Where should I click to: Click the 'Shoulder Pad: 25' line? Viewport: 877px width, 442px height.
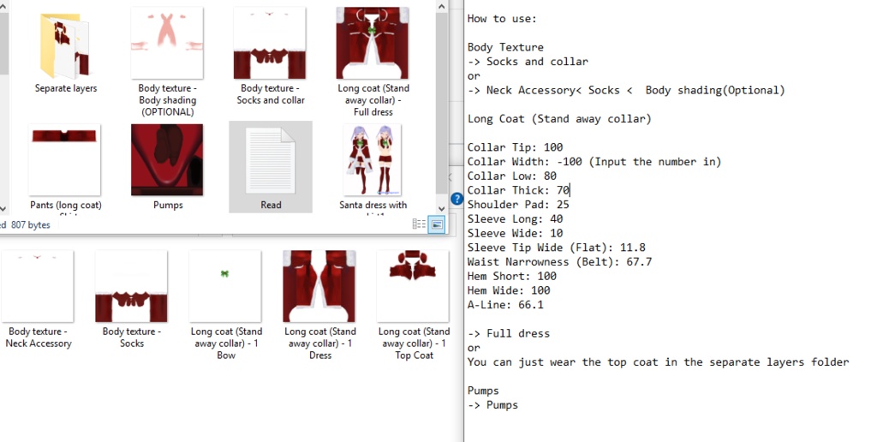pyautogui.click(x=518, y=204)
